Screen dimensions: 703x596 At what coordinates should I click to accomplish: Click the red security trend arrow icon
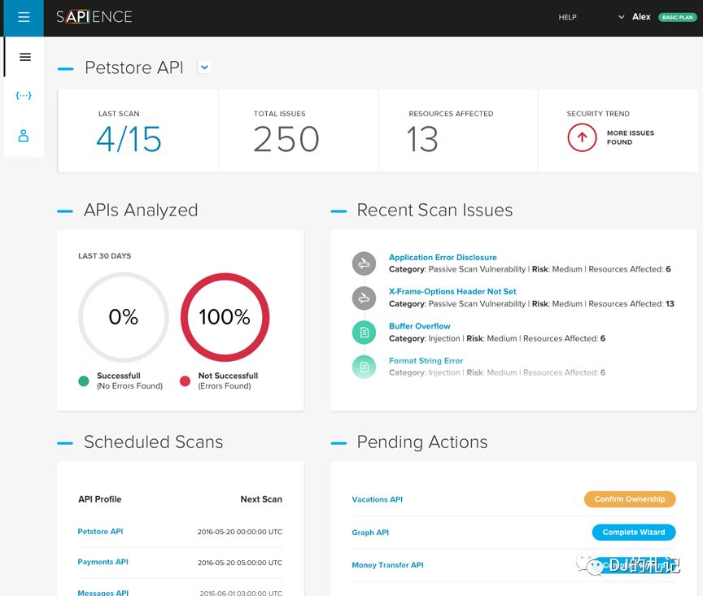pos(582,137)
